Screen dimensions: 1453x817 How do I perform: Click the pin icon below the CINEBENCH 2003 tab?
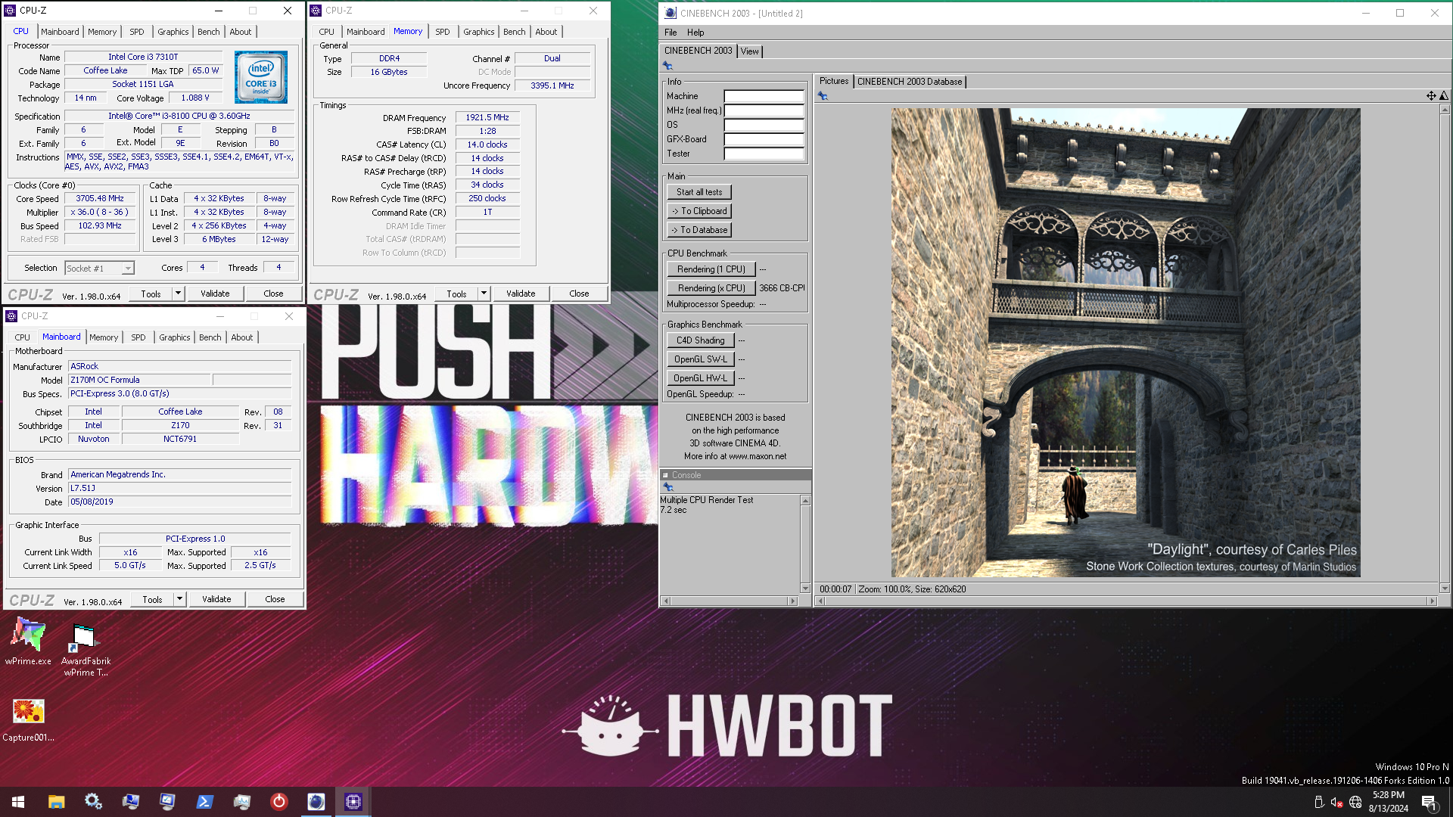(x=667, y=66)
